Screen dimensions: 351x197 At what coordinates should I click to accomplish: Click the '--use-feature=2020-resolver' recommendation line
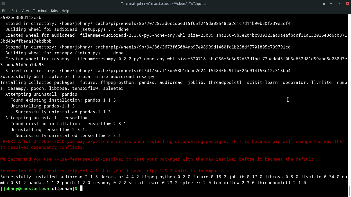coord(158,159)
